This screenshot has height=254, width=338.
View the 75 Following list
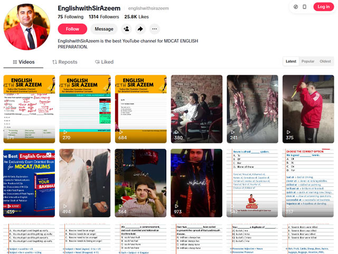(70, 17)
